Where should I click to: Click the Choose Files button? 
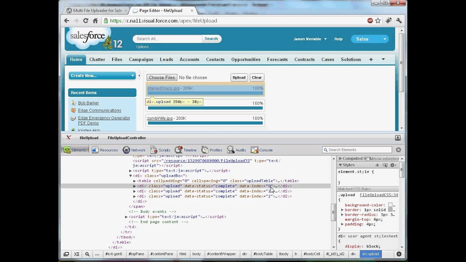click(162, 78)
